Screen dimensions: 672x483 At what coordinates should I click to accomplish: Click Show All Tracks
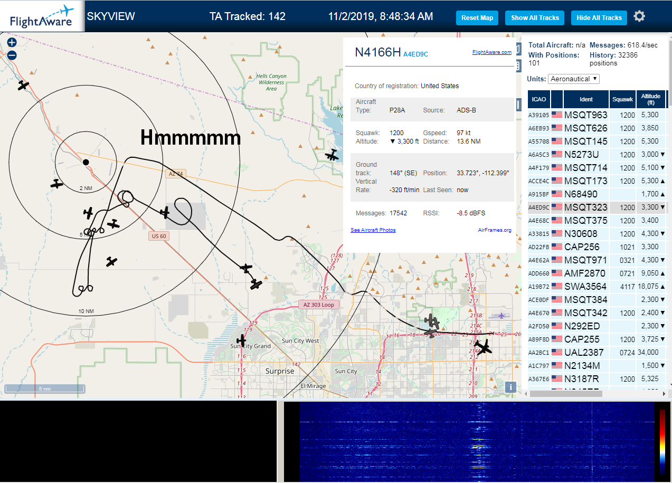pos(535,18)
